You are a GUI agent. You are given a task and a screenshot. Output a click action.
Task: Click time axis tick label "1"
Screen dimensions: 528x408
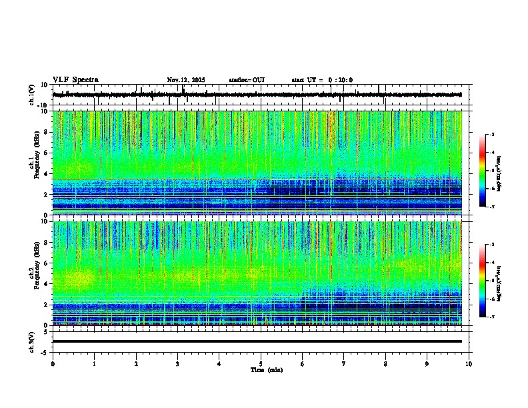click(94, 364)
